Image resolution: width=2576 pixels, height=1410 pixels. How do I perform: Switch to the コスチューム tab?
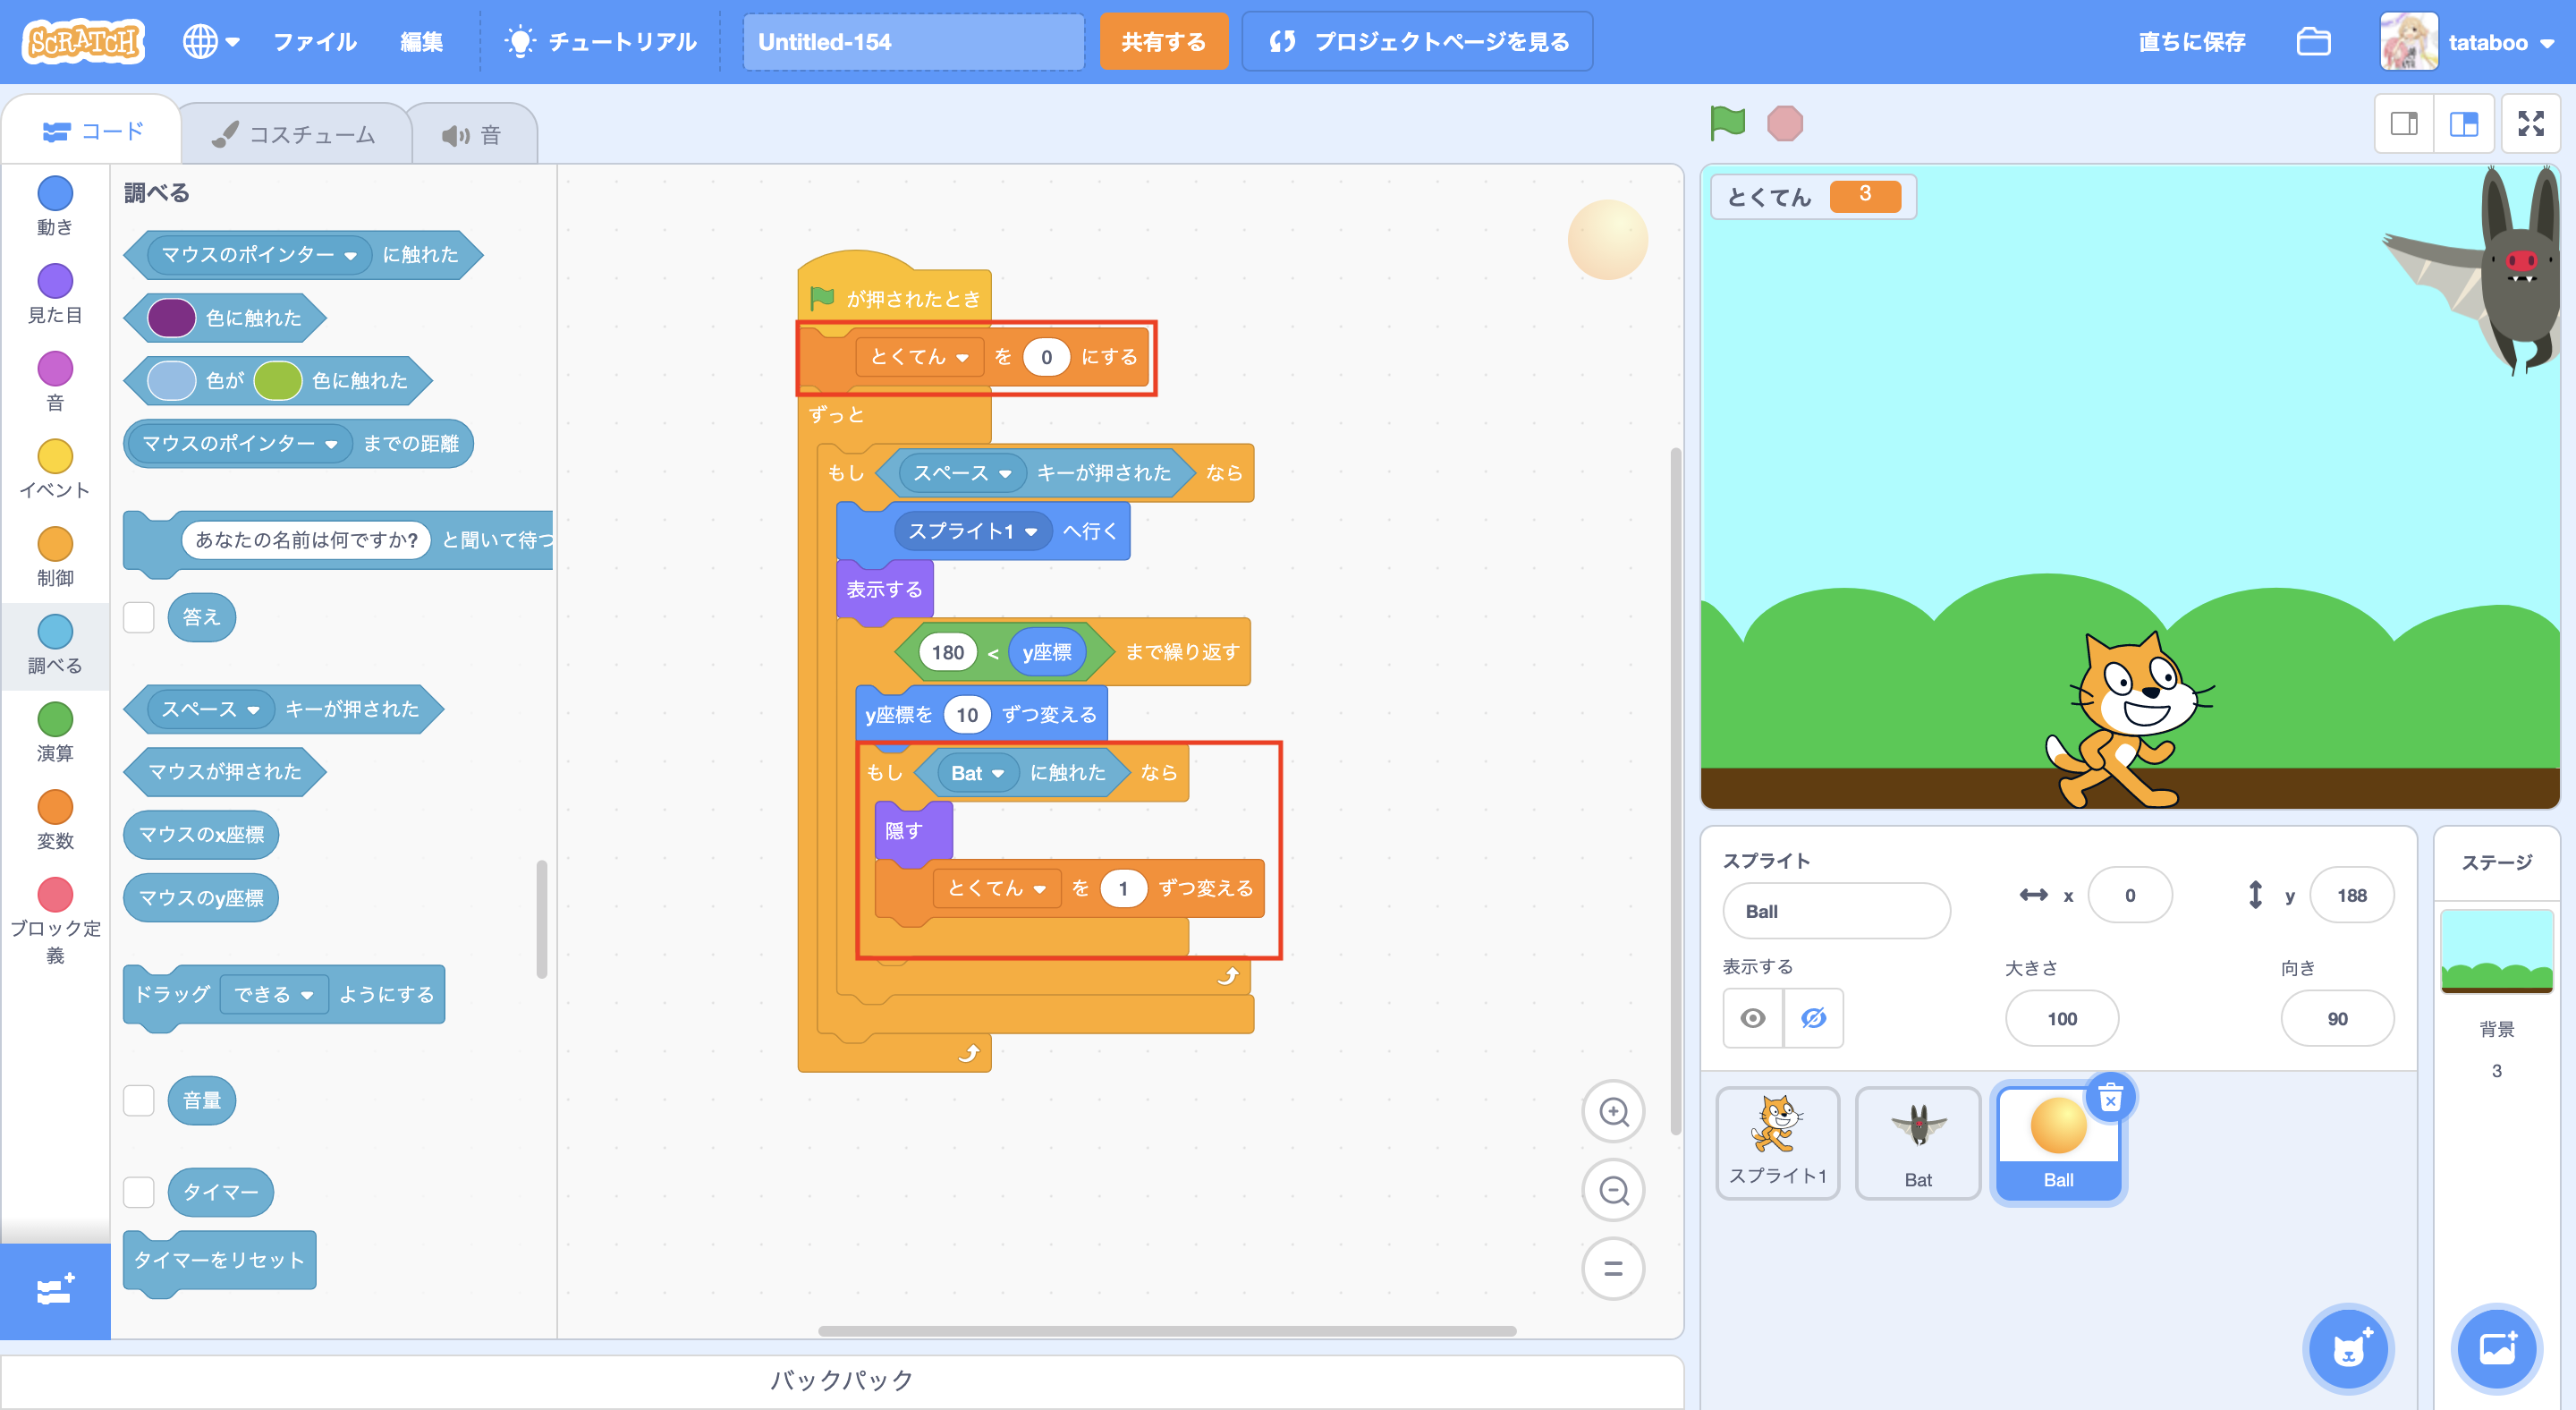295,134
